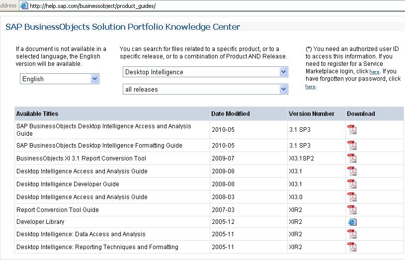405x260 pixels.
Task: Download PDF for Data Access and Analysis
Action: pos(352,234)
